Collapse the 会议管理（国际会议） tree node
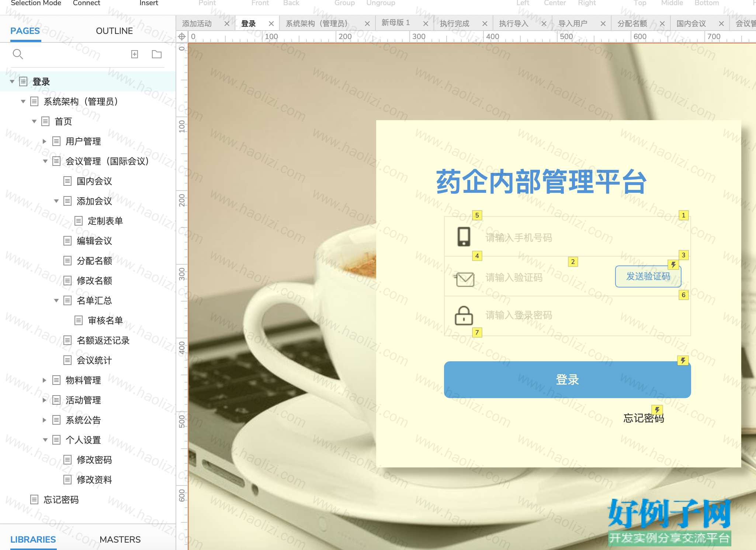This screenshot has width=756, height=550. click(45, 161)
